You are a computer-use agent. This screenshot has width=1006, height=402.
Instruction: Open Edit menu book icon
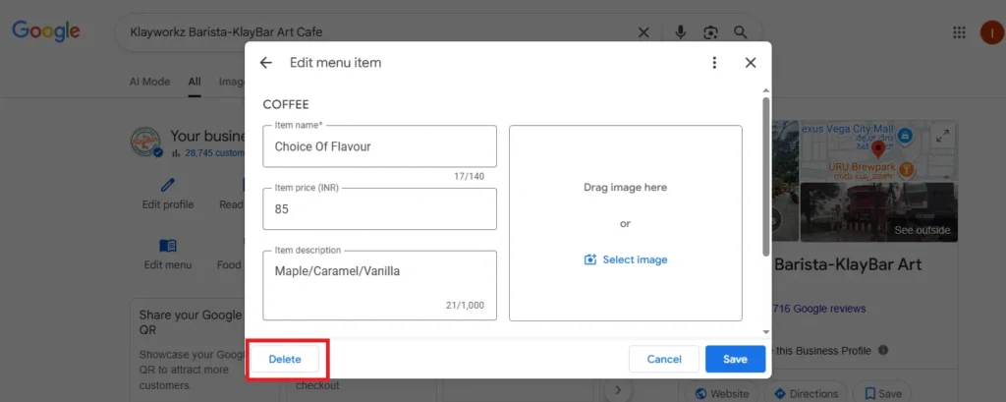167,246
